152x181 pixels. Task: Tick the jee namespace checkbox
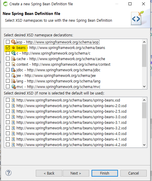[8, 75]
